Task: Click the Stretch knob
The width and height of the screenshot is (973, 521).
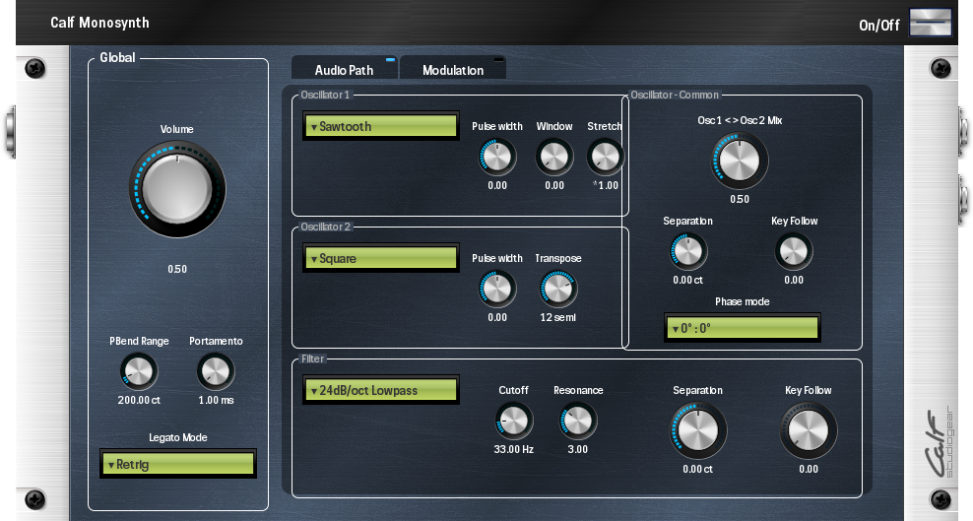Action: [x=605, y=157]
